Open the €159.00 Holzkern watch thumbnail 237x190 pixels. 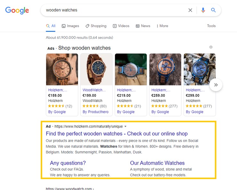pos(62,69)
